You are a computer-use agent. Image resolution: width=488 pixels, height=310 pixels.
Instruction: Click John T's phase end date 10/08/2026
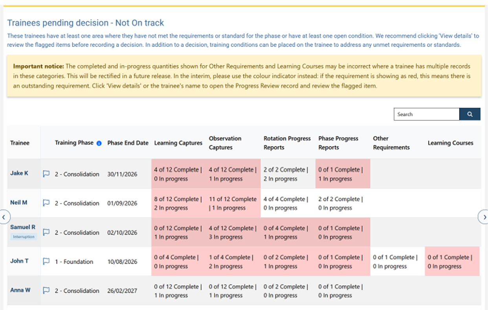pyautogui.click(x=122, y=262)
